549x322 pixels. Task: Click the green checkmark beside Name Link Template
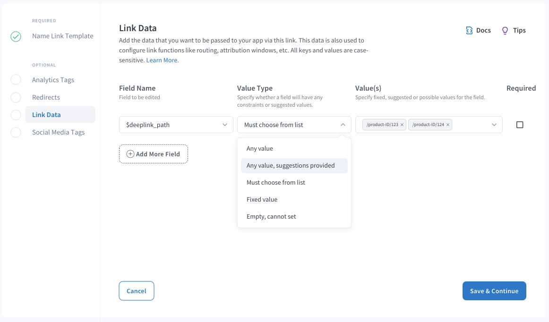click(16, 36)
